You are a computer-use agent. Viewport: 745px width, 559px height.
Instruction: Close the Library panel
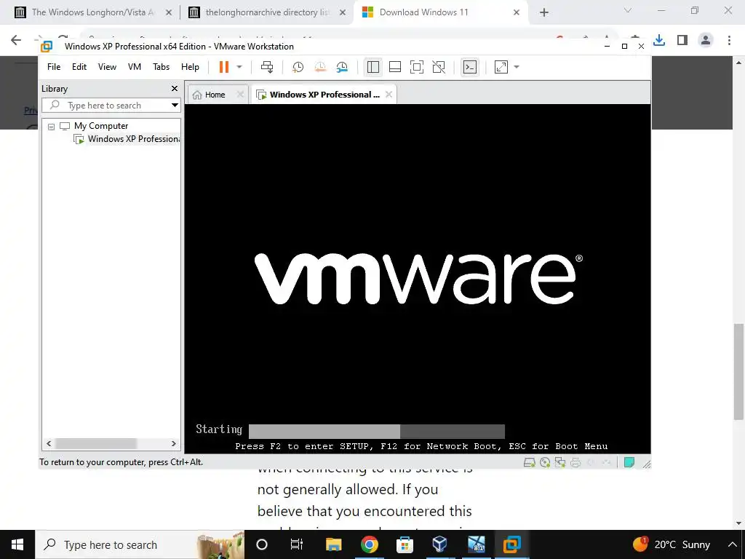[175, 88]
